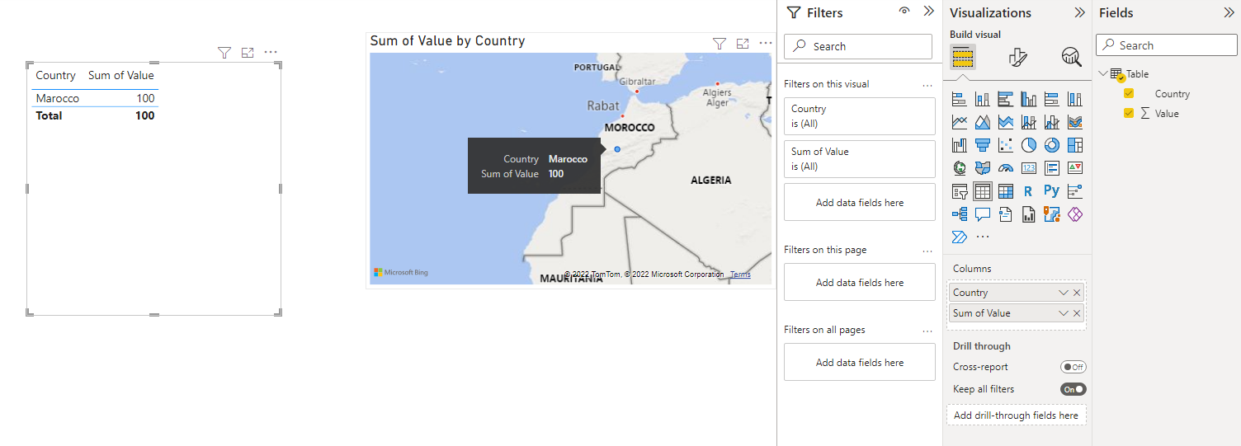Collapse the Filters pane
Screen dimensions: 1241x446
tap(928, 12)
